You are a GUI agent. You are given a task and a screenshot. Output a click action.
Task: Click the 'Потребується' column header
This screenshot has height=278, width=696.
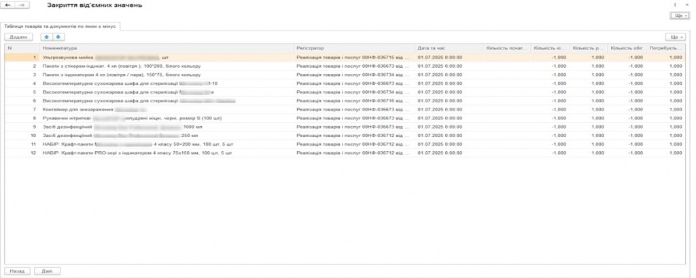coord(665,49)
